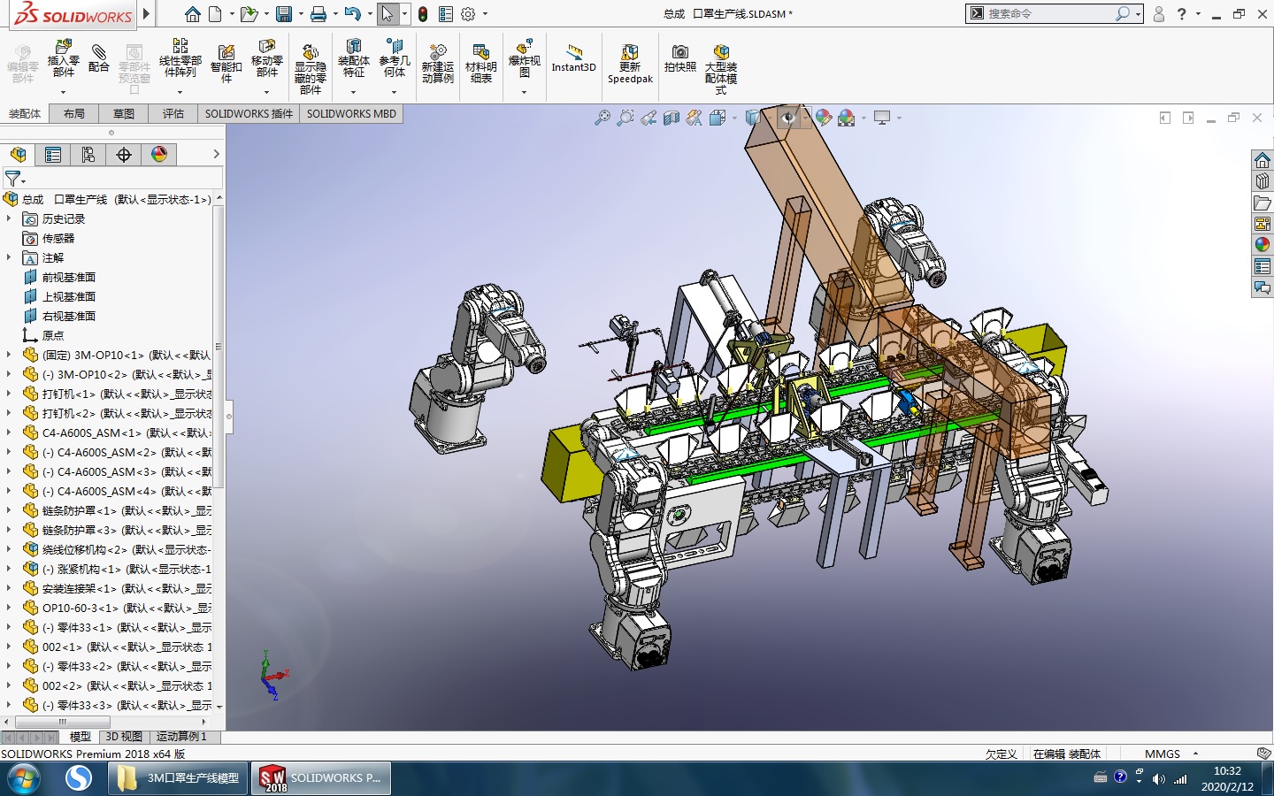Open the ConfigurationManager tab icon

(x=88, y=155)
